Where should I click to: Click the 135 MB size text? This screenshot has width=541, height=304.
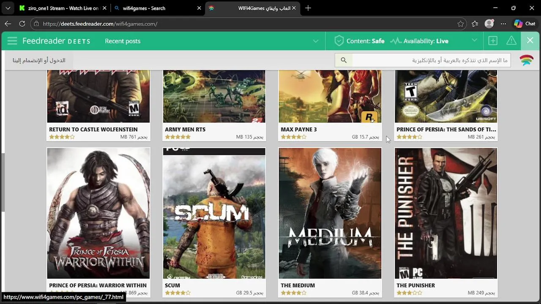point(250,137)
